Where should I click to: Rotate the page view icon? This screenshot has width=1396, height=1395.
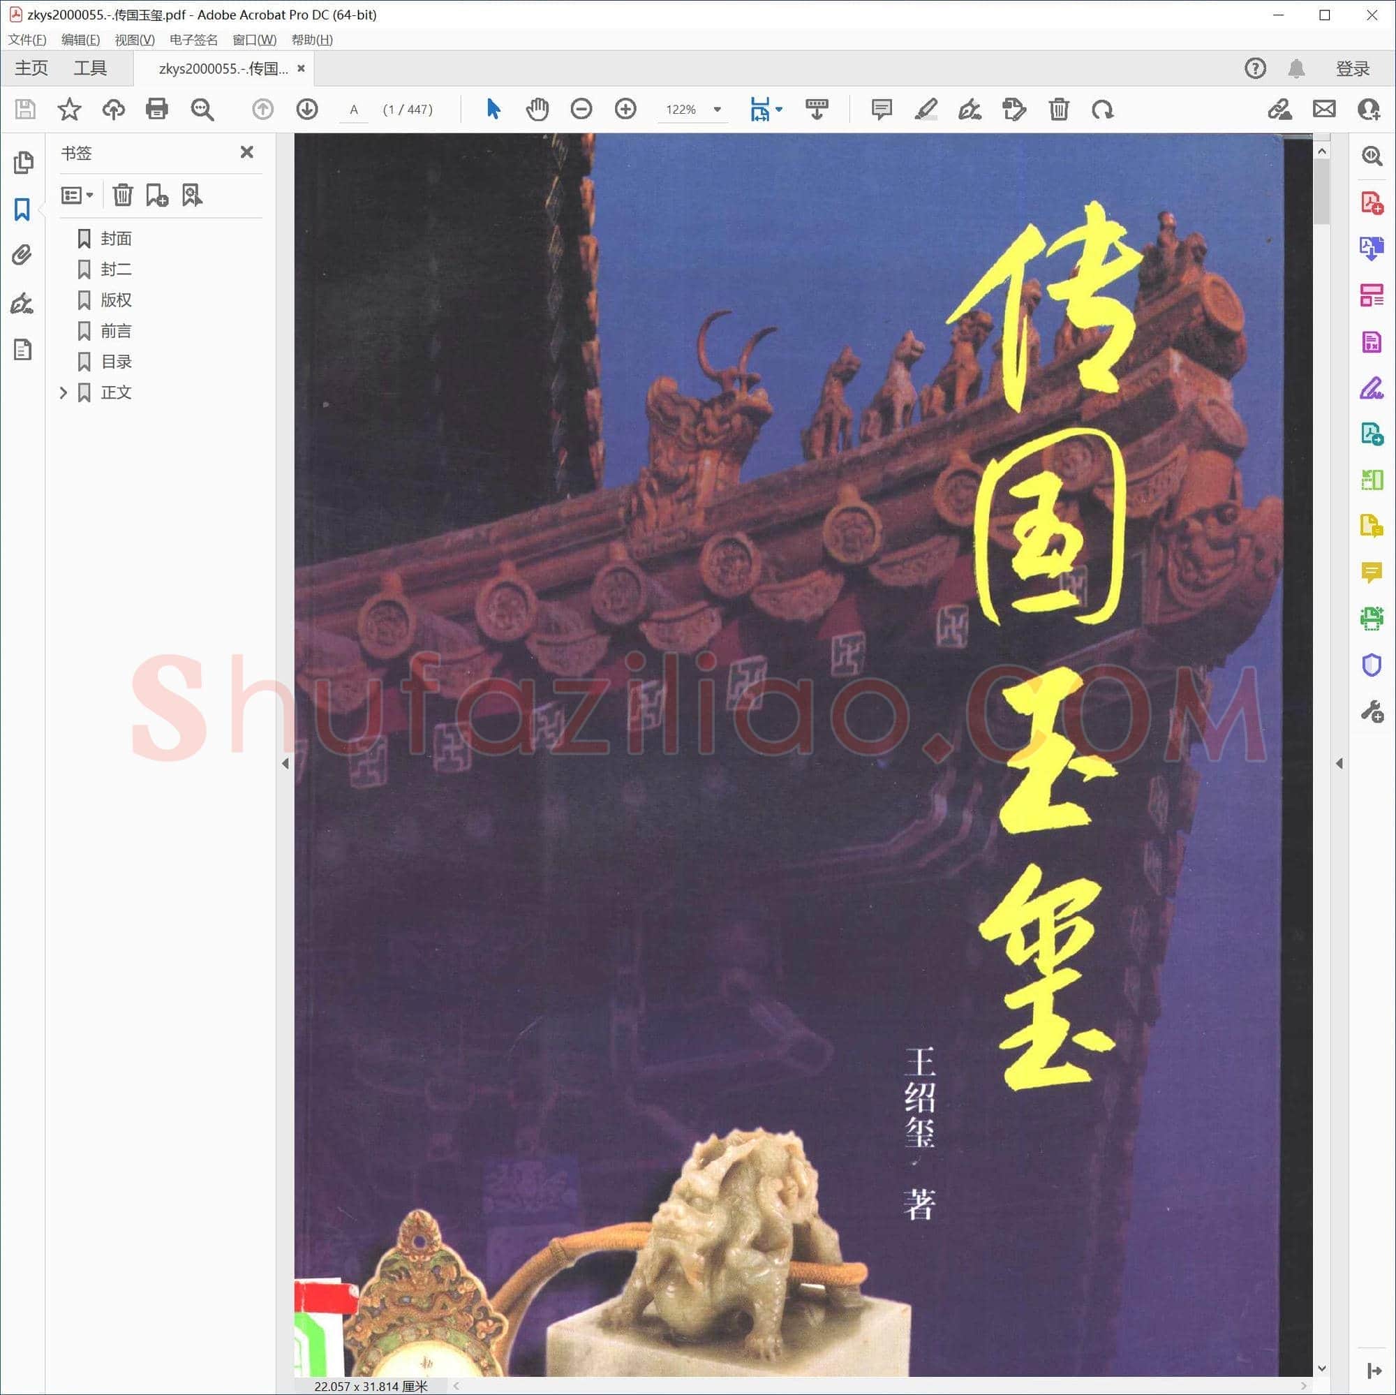(1103, 109)
